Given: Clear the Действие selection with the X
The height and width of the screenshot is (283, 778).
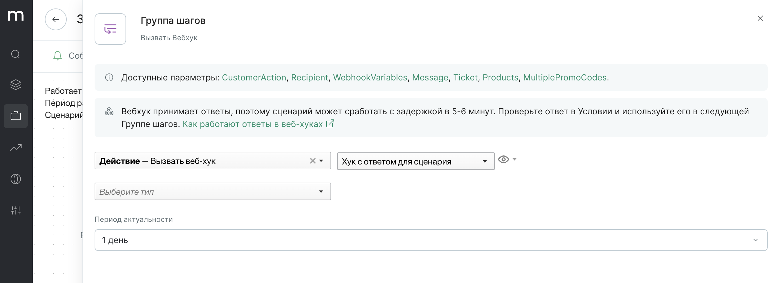Looking at the screenshot, I should click(313, 161).
